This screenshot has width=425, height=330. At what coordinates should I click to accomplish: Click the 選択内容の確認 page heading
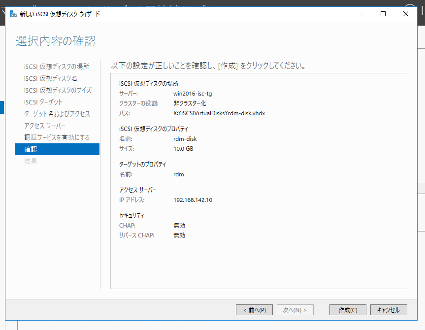(56, 41)
